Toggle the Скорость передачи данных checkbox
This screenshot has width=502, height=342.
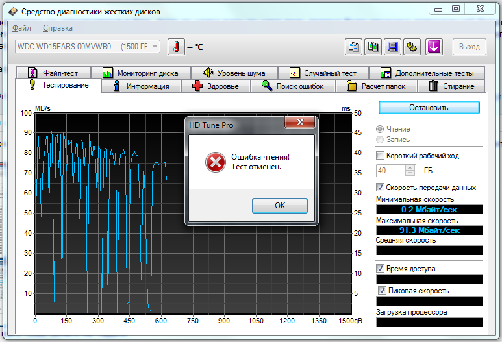pos(380,187)
